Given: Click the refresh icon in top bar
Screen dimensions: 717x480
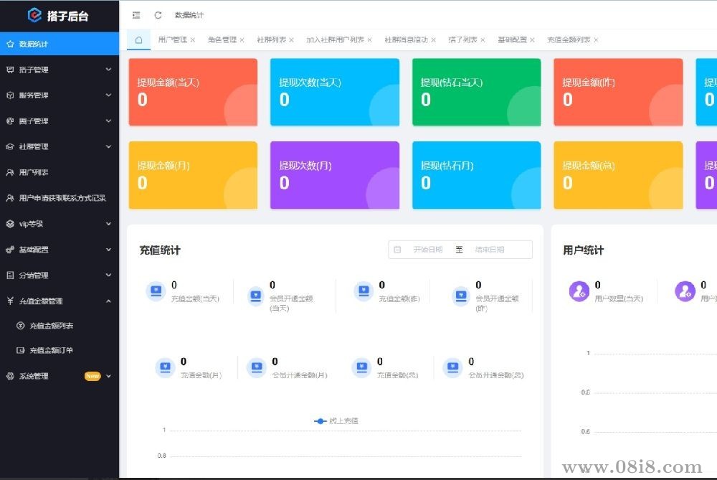Looking at the screenshot, I should [156, 14].
